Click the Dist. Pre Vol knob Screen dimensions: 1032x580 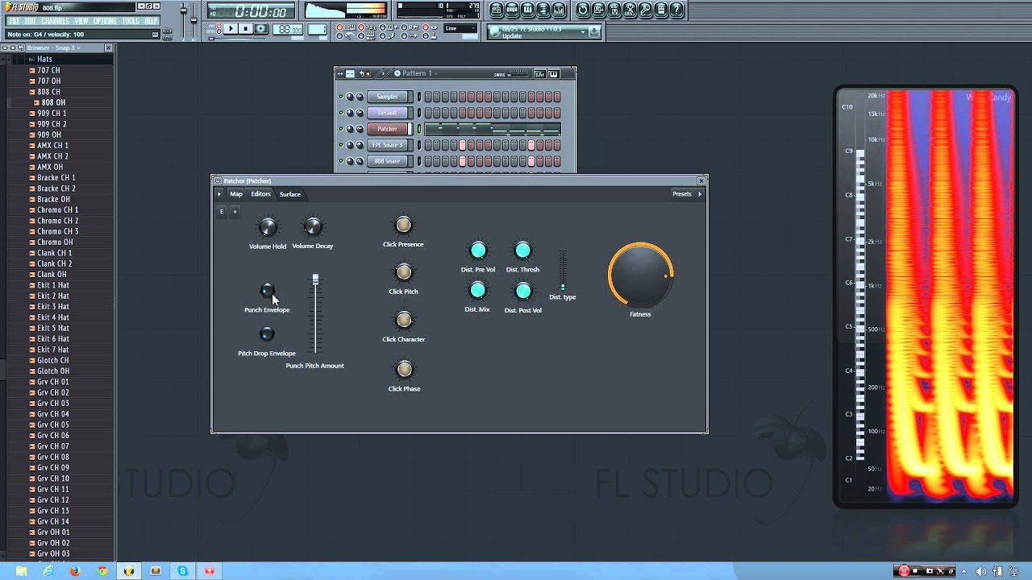tap(478, 250)
